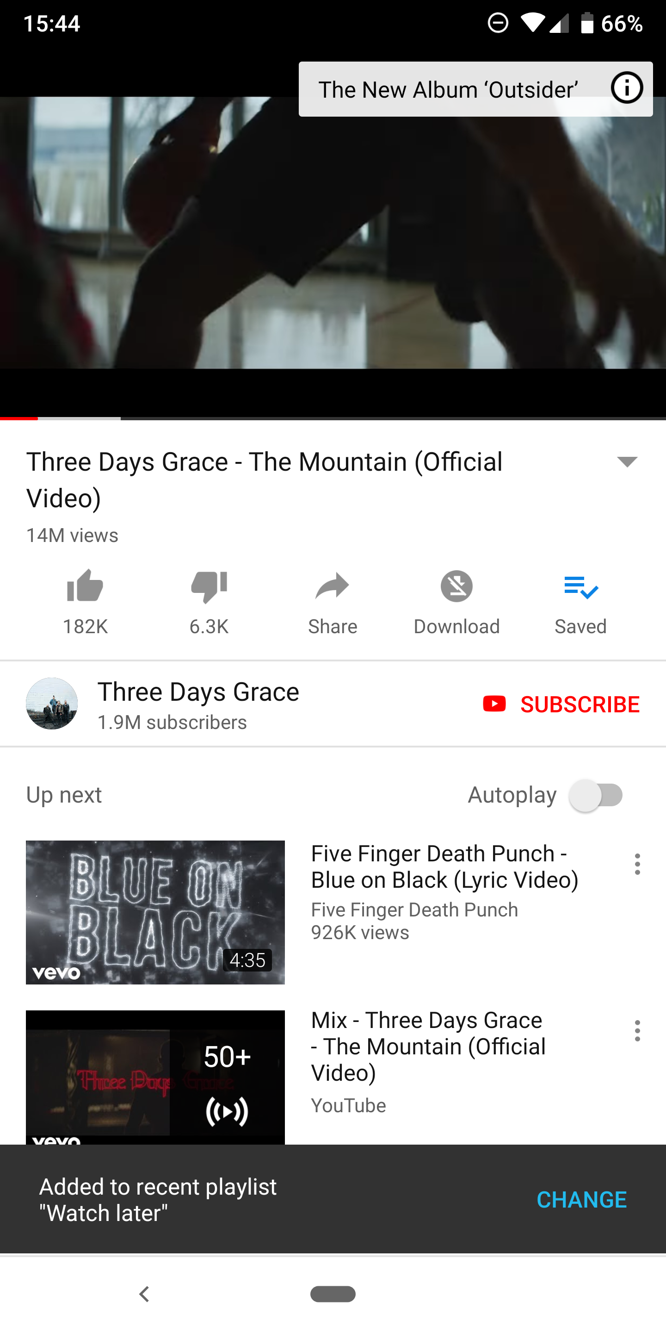
Task: Open options for Blue on Black video
Action: [637, 864]
